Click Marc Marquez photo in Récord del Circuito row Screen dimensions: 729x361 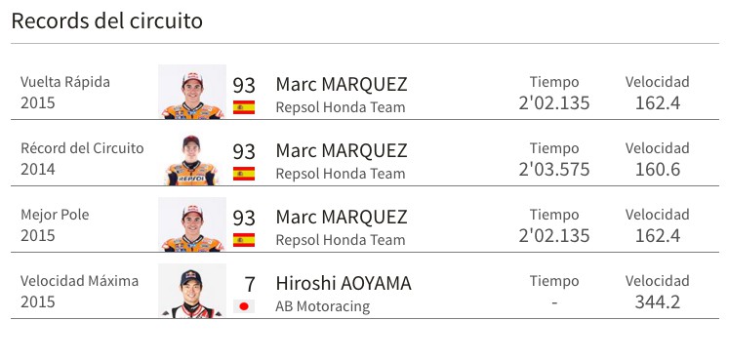tap(192, 158)
